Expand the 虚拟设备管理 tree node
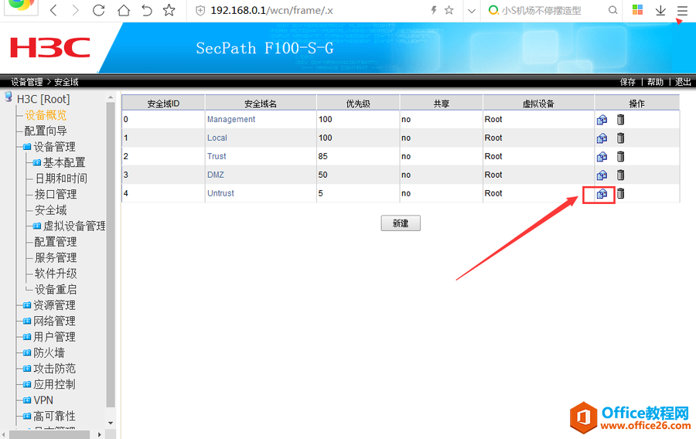 pyautogui.click(x=37, y=226)
